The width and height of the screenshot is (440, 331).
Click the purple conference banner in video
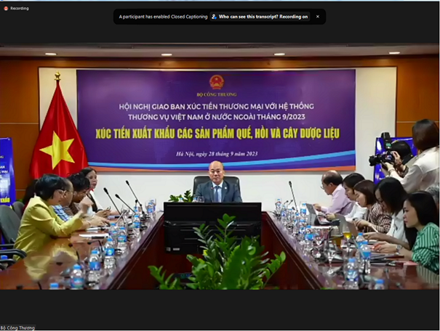coord(216,120)
